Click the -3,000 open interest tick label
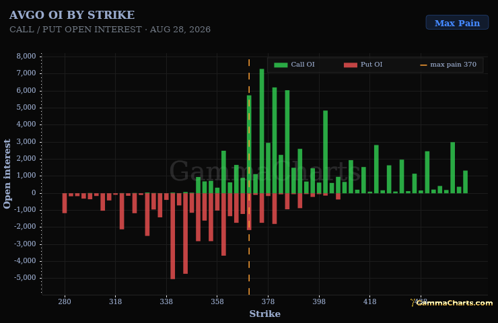This screenshot has width=498, height=323. tap(25, 244)
